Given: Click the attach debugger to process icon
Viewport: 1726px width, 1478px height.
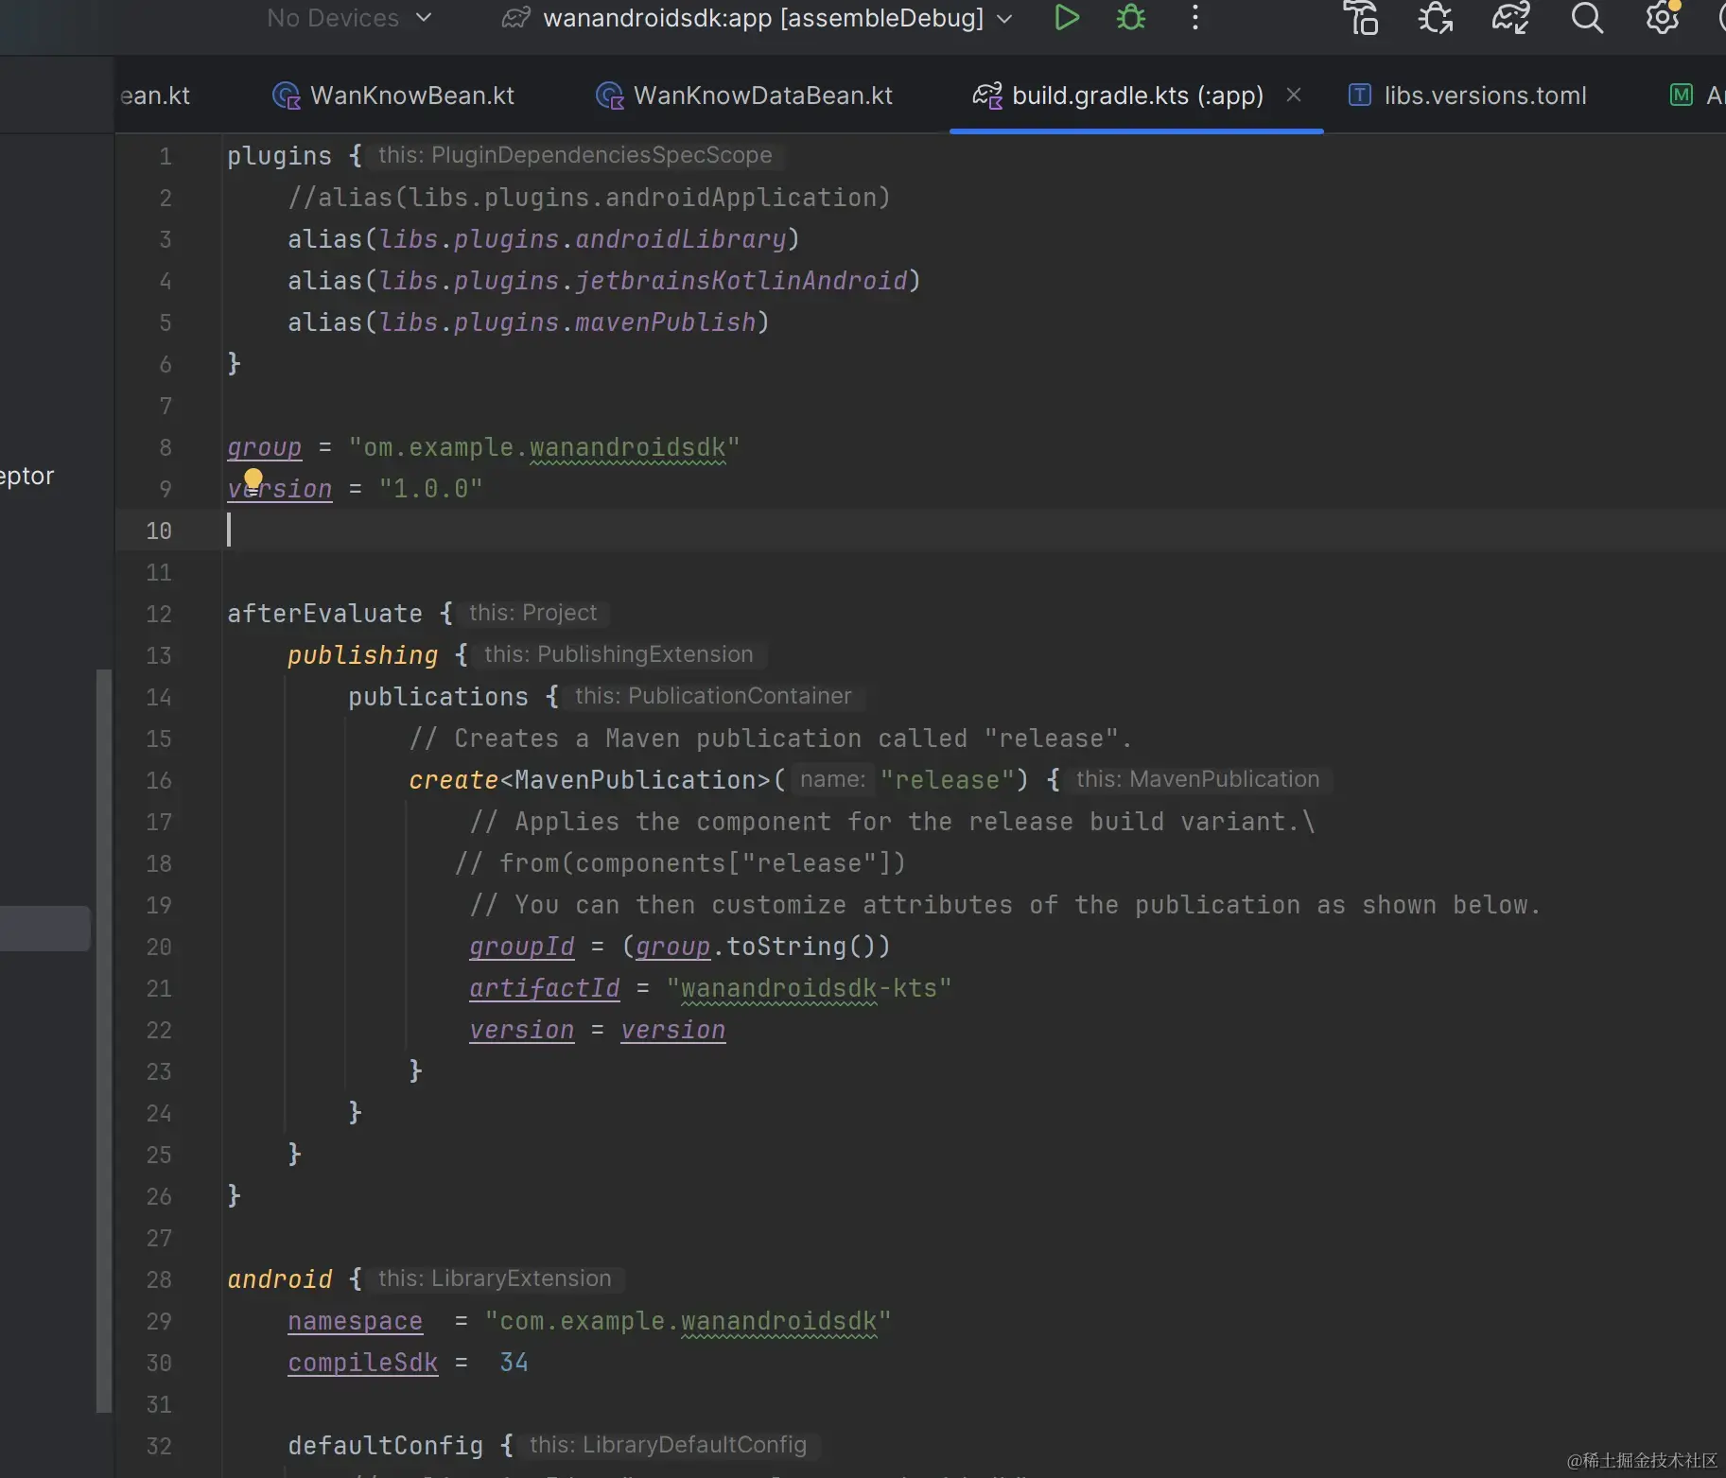Looking at the screenshot, I should [1436, 18].
